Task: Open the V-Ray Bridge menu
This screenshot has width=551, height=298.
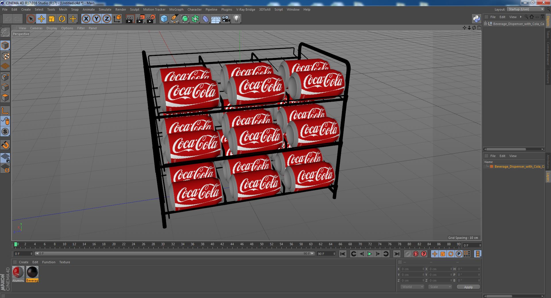Action: 245,9
